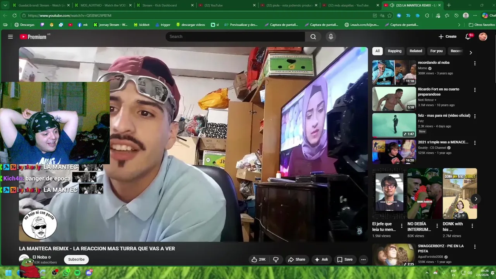This screenshot has width=496, height=279.
Task: Switch to 'Stream - Kick Dashboard' tab
Action: [165, 5]
